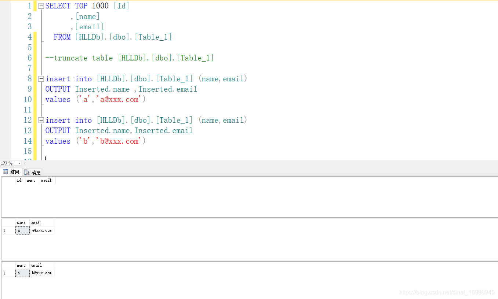The image size is (498, 299).
Task: Click email header in third result grid
Action: coord(42,265)
